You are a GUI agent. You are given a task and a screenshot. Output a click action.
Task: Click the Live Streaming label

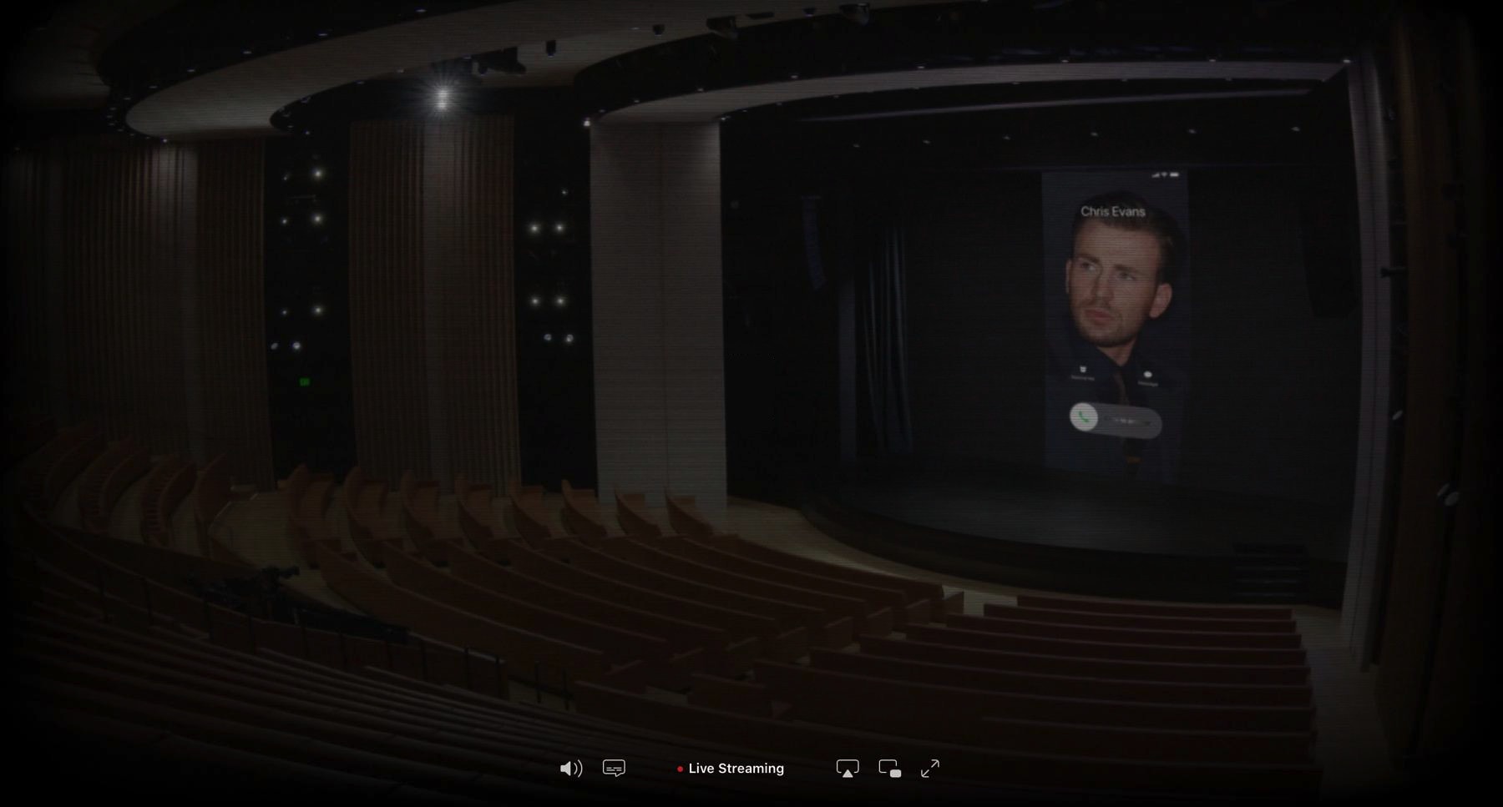coord(736,769)
